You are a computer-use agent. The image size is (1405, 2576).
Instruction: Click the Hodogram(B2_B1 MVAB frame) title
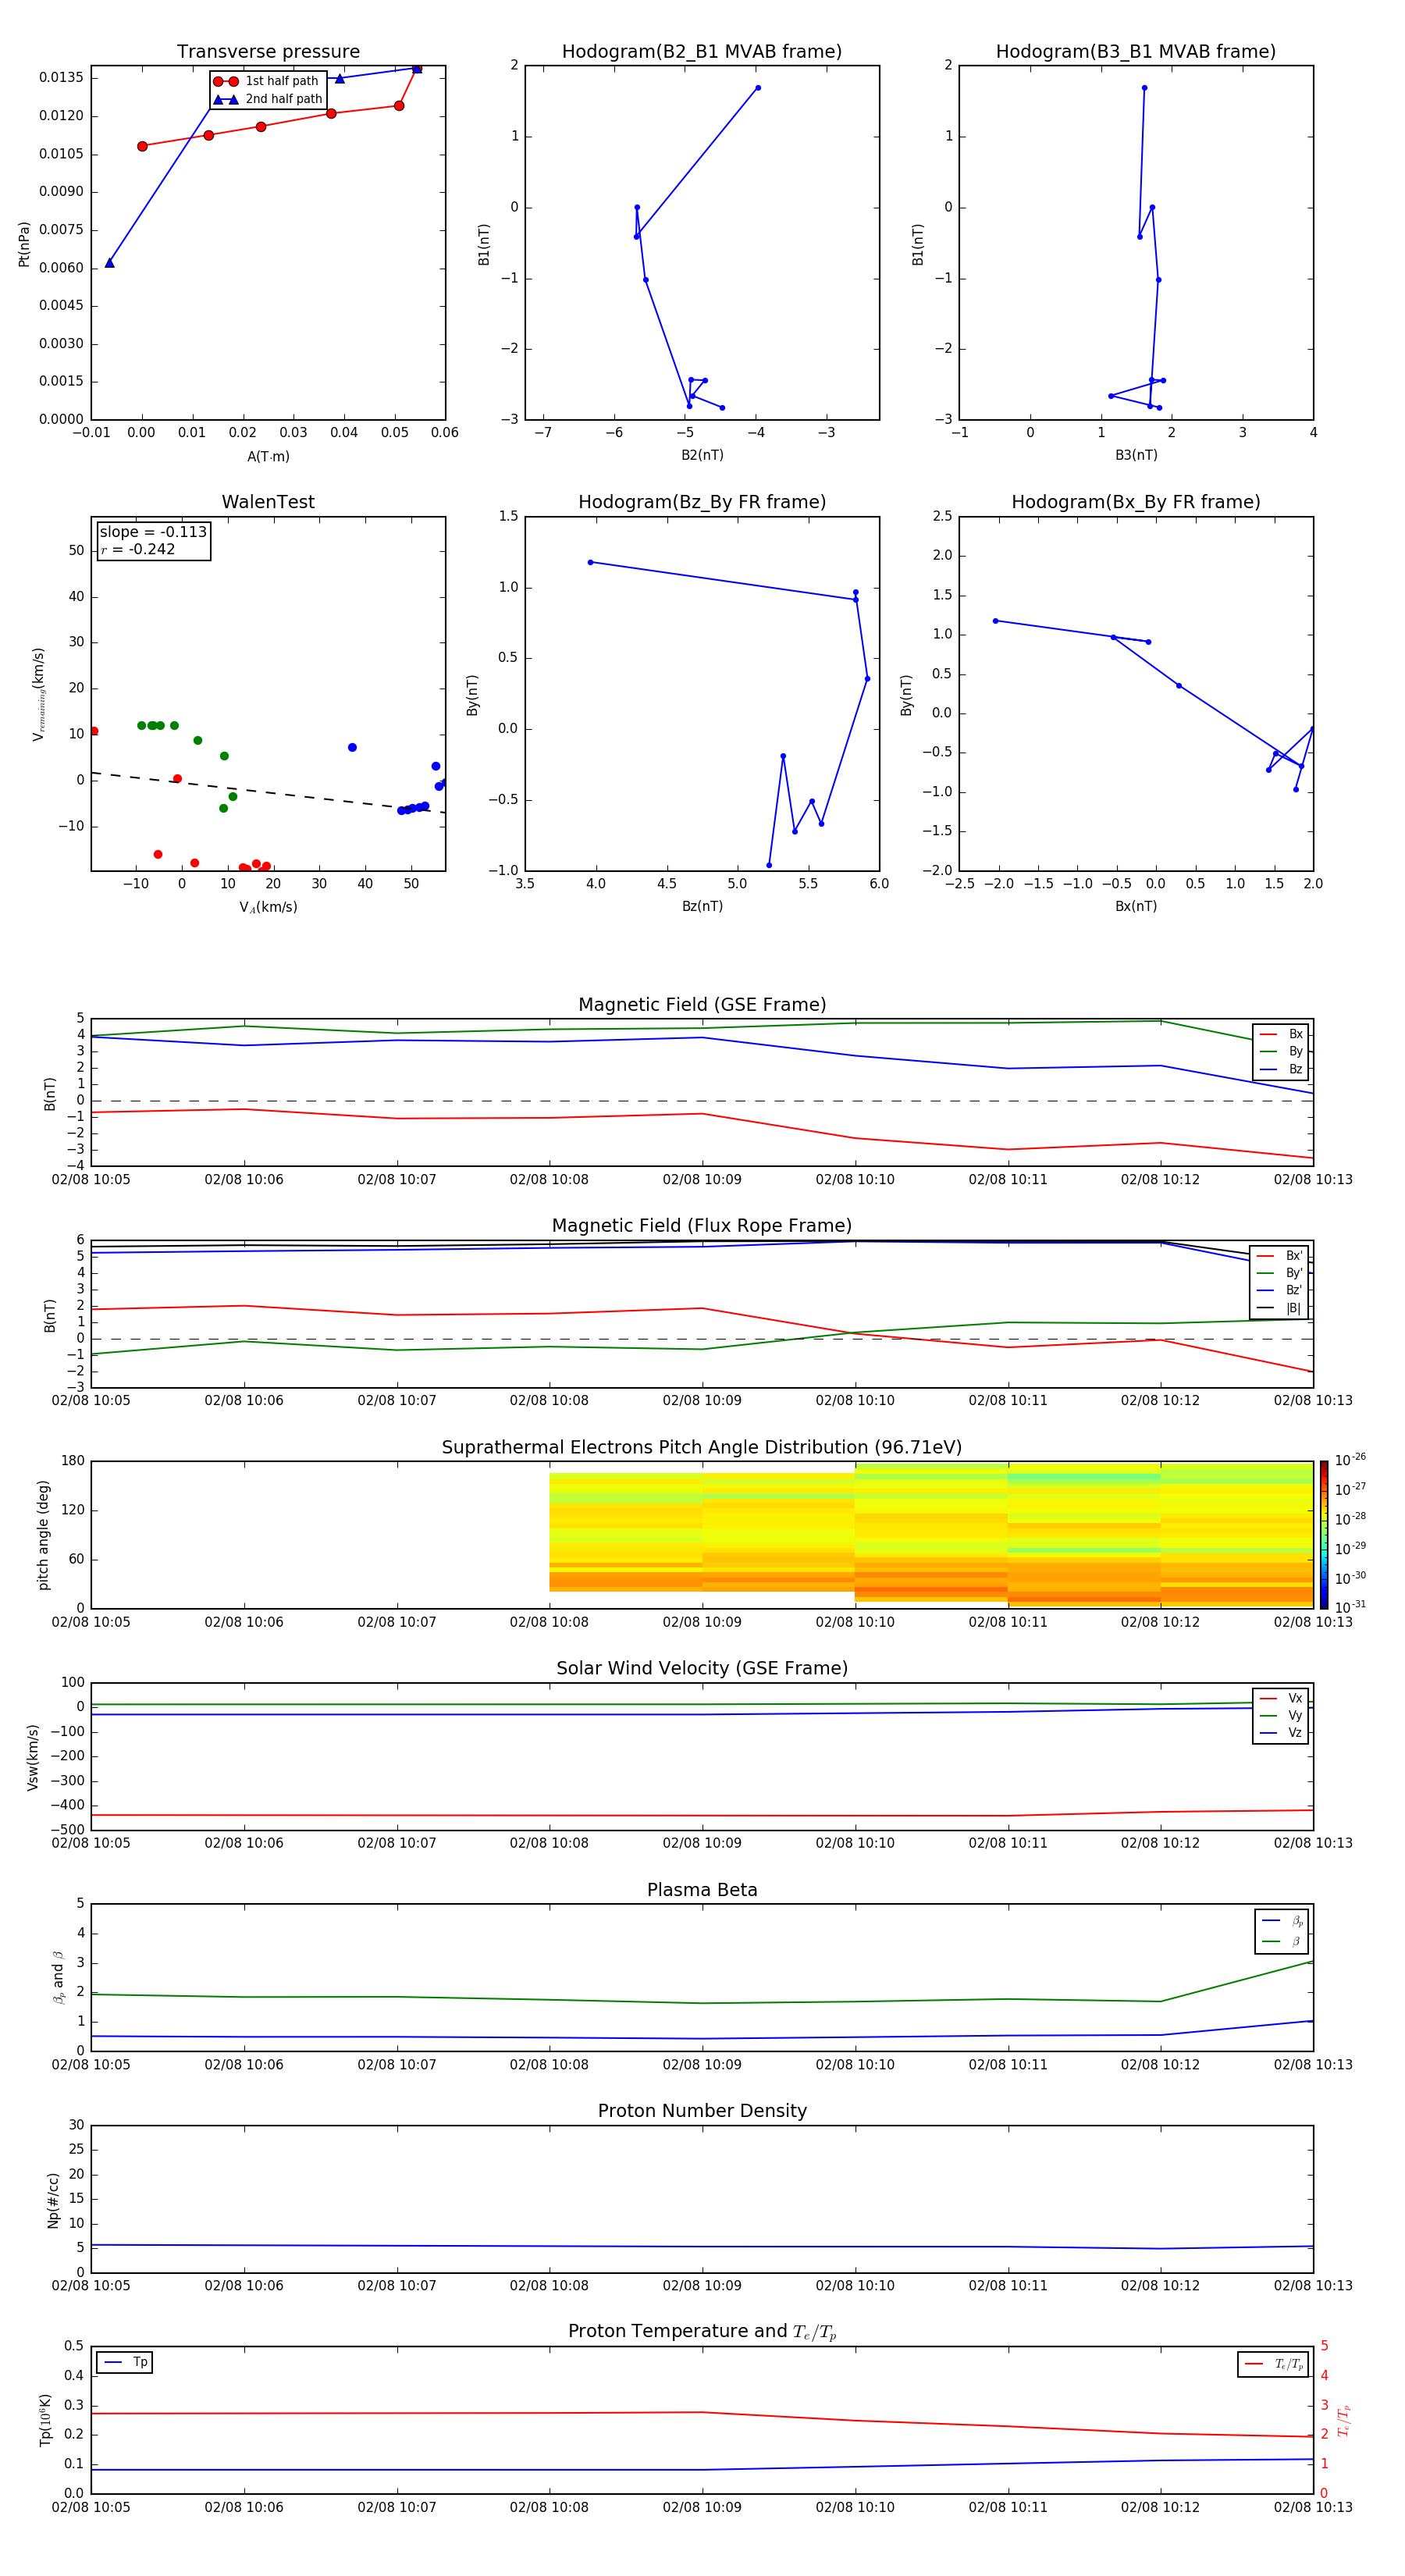[x=702, y=52]
